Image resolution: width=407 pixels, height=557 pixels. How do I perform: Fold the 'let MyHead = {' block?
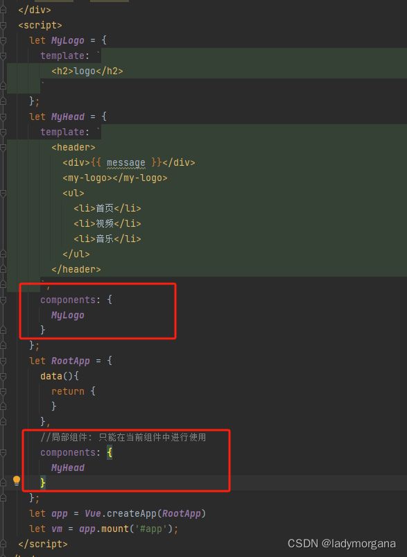tap(3, 117)
